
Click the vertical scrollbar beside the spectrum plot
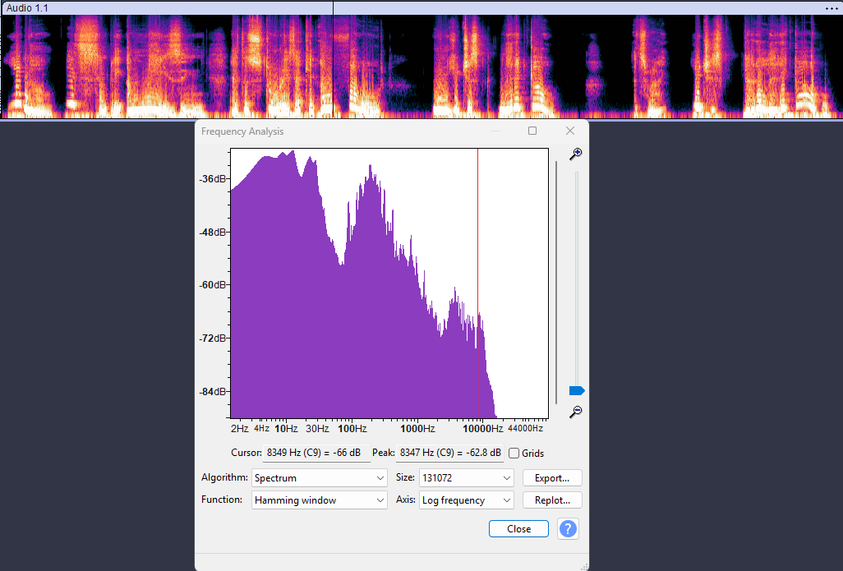556,283
